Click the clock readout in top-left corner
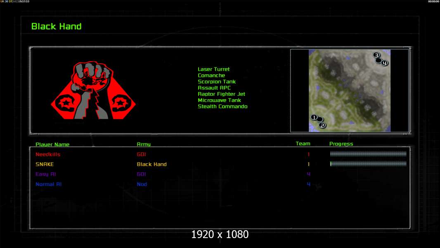 click(24, 1)
